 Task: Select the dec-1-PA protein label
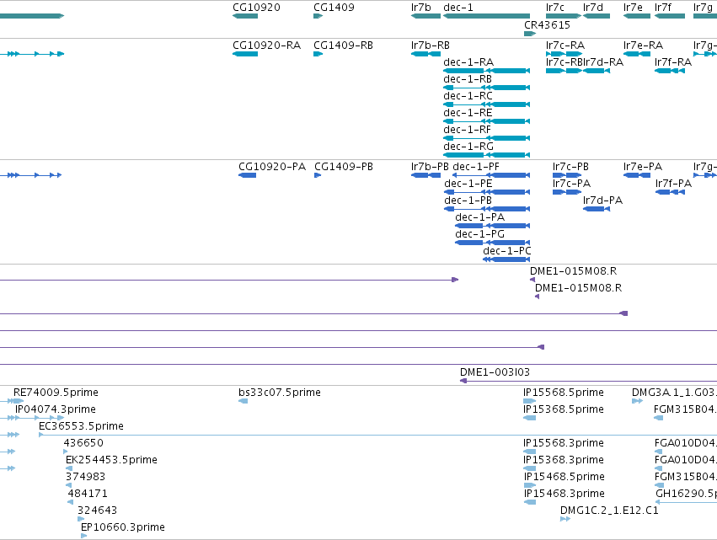[x=479, y=217]
